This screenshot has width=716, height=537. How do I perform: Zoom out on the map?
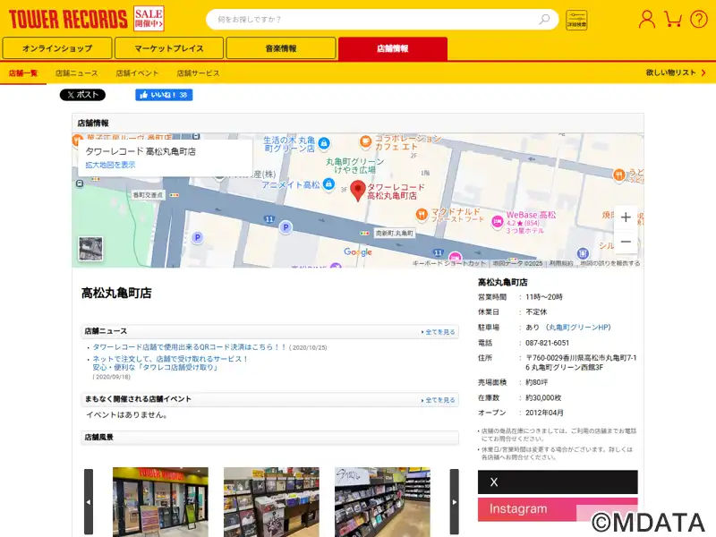pos(626,242)
